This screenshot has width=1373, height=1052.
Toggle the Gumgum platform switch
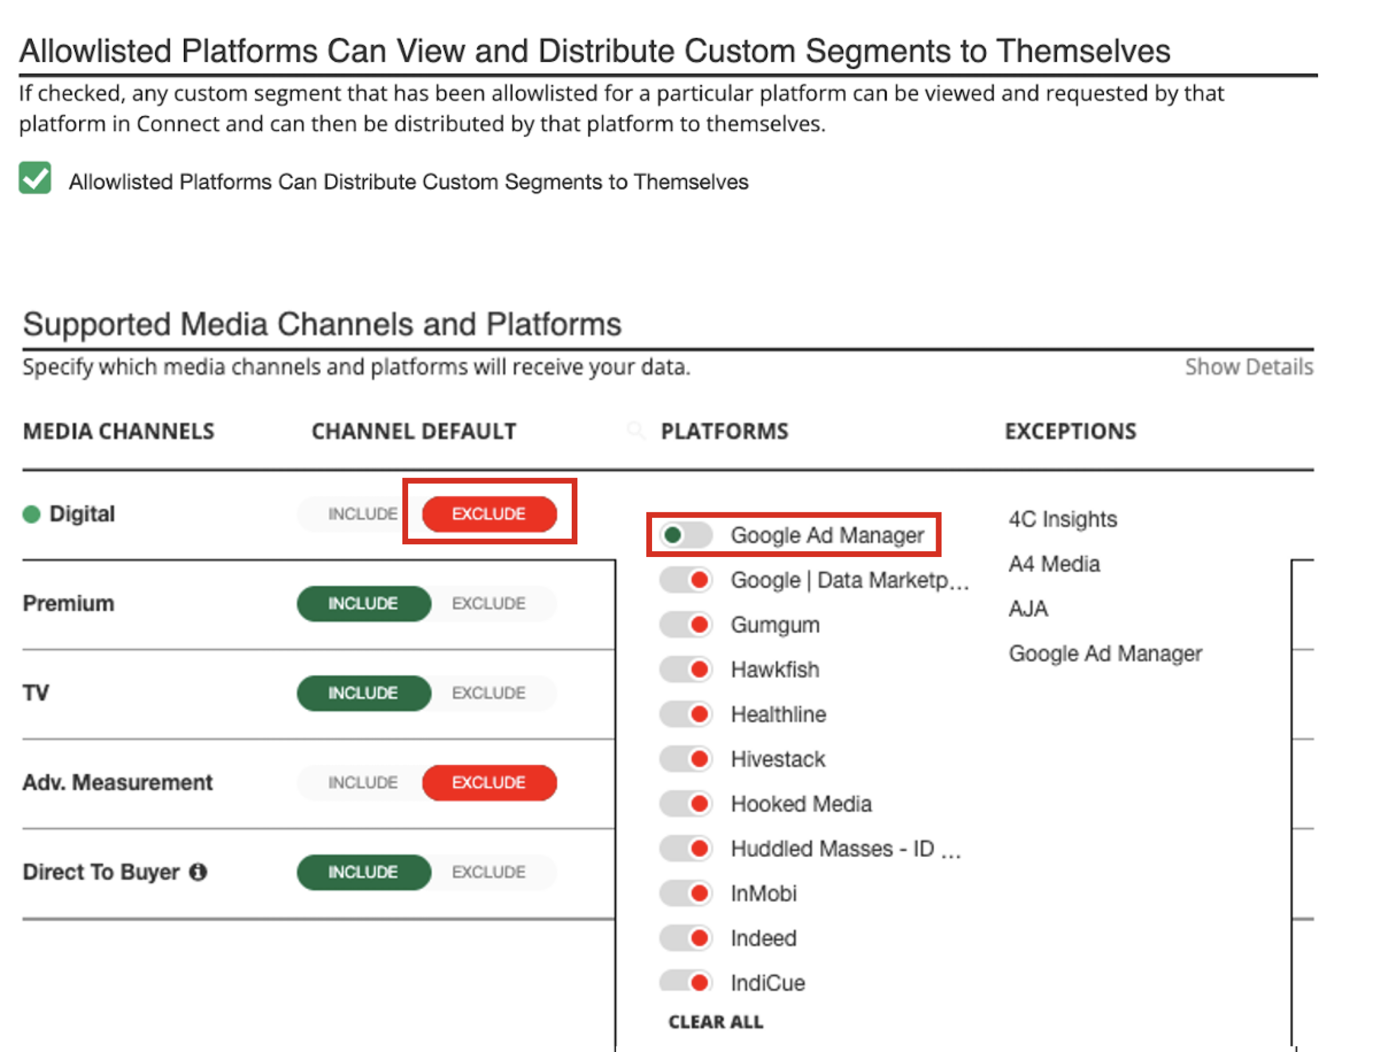[x=686, y=625]
